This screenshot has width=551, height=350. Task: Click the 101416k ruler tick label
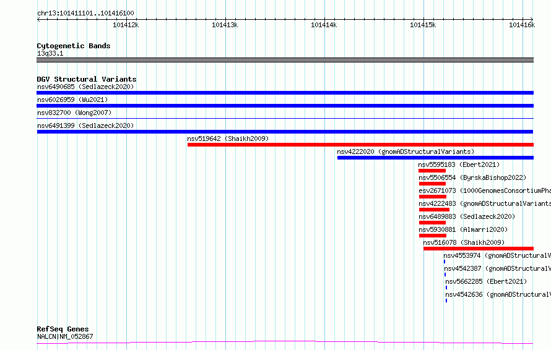(522, 25)
